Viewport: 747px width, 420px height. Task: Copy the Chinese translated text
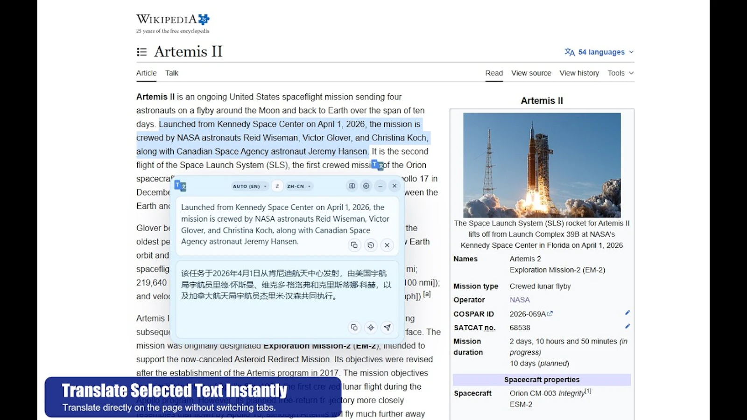[354, 328]
